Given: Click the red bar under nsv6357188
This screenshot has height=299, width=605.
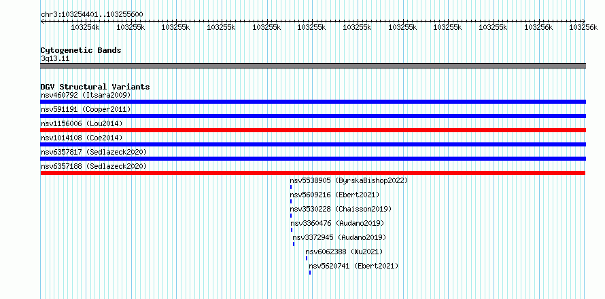Looking at the screenshot, I should pyautogui.click(x=313, y=173).
